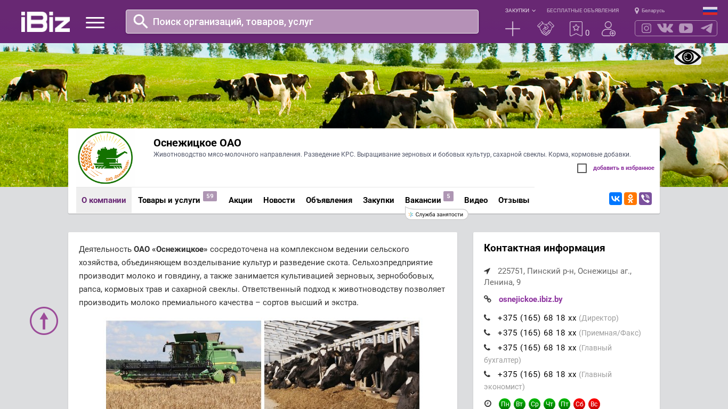Click the plus add icon in header
The image size is (728, 409).
tap(513, 29)
